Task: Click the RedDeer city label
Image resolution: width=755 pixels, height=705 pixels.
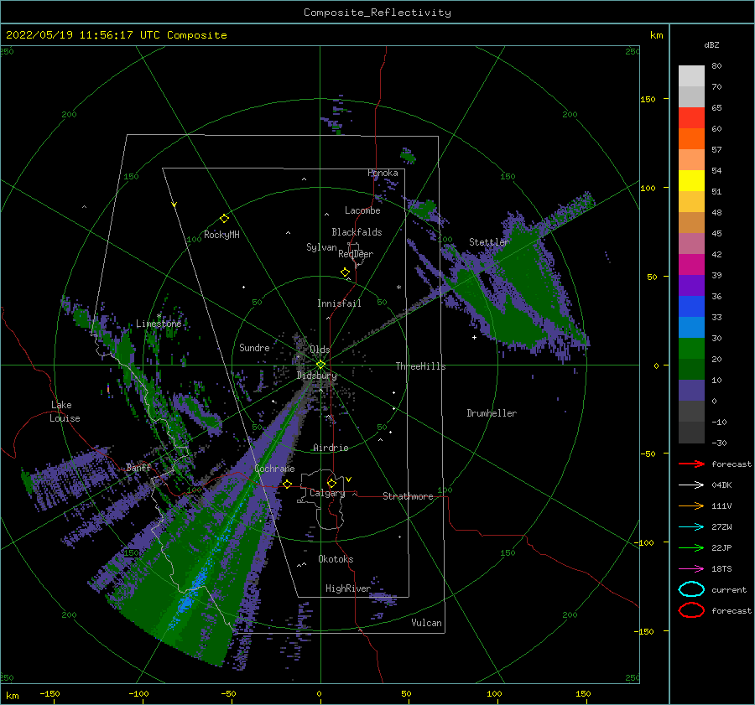Action: [356, 254]
